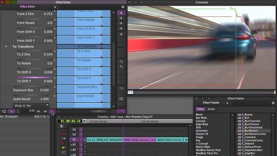
Task: Click the highlighted purple button under the cursor
Action: (52, 111)
